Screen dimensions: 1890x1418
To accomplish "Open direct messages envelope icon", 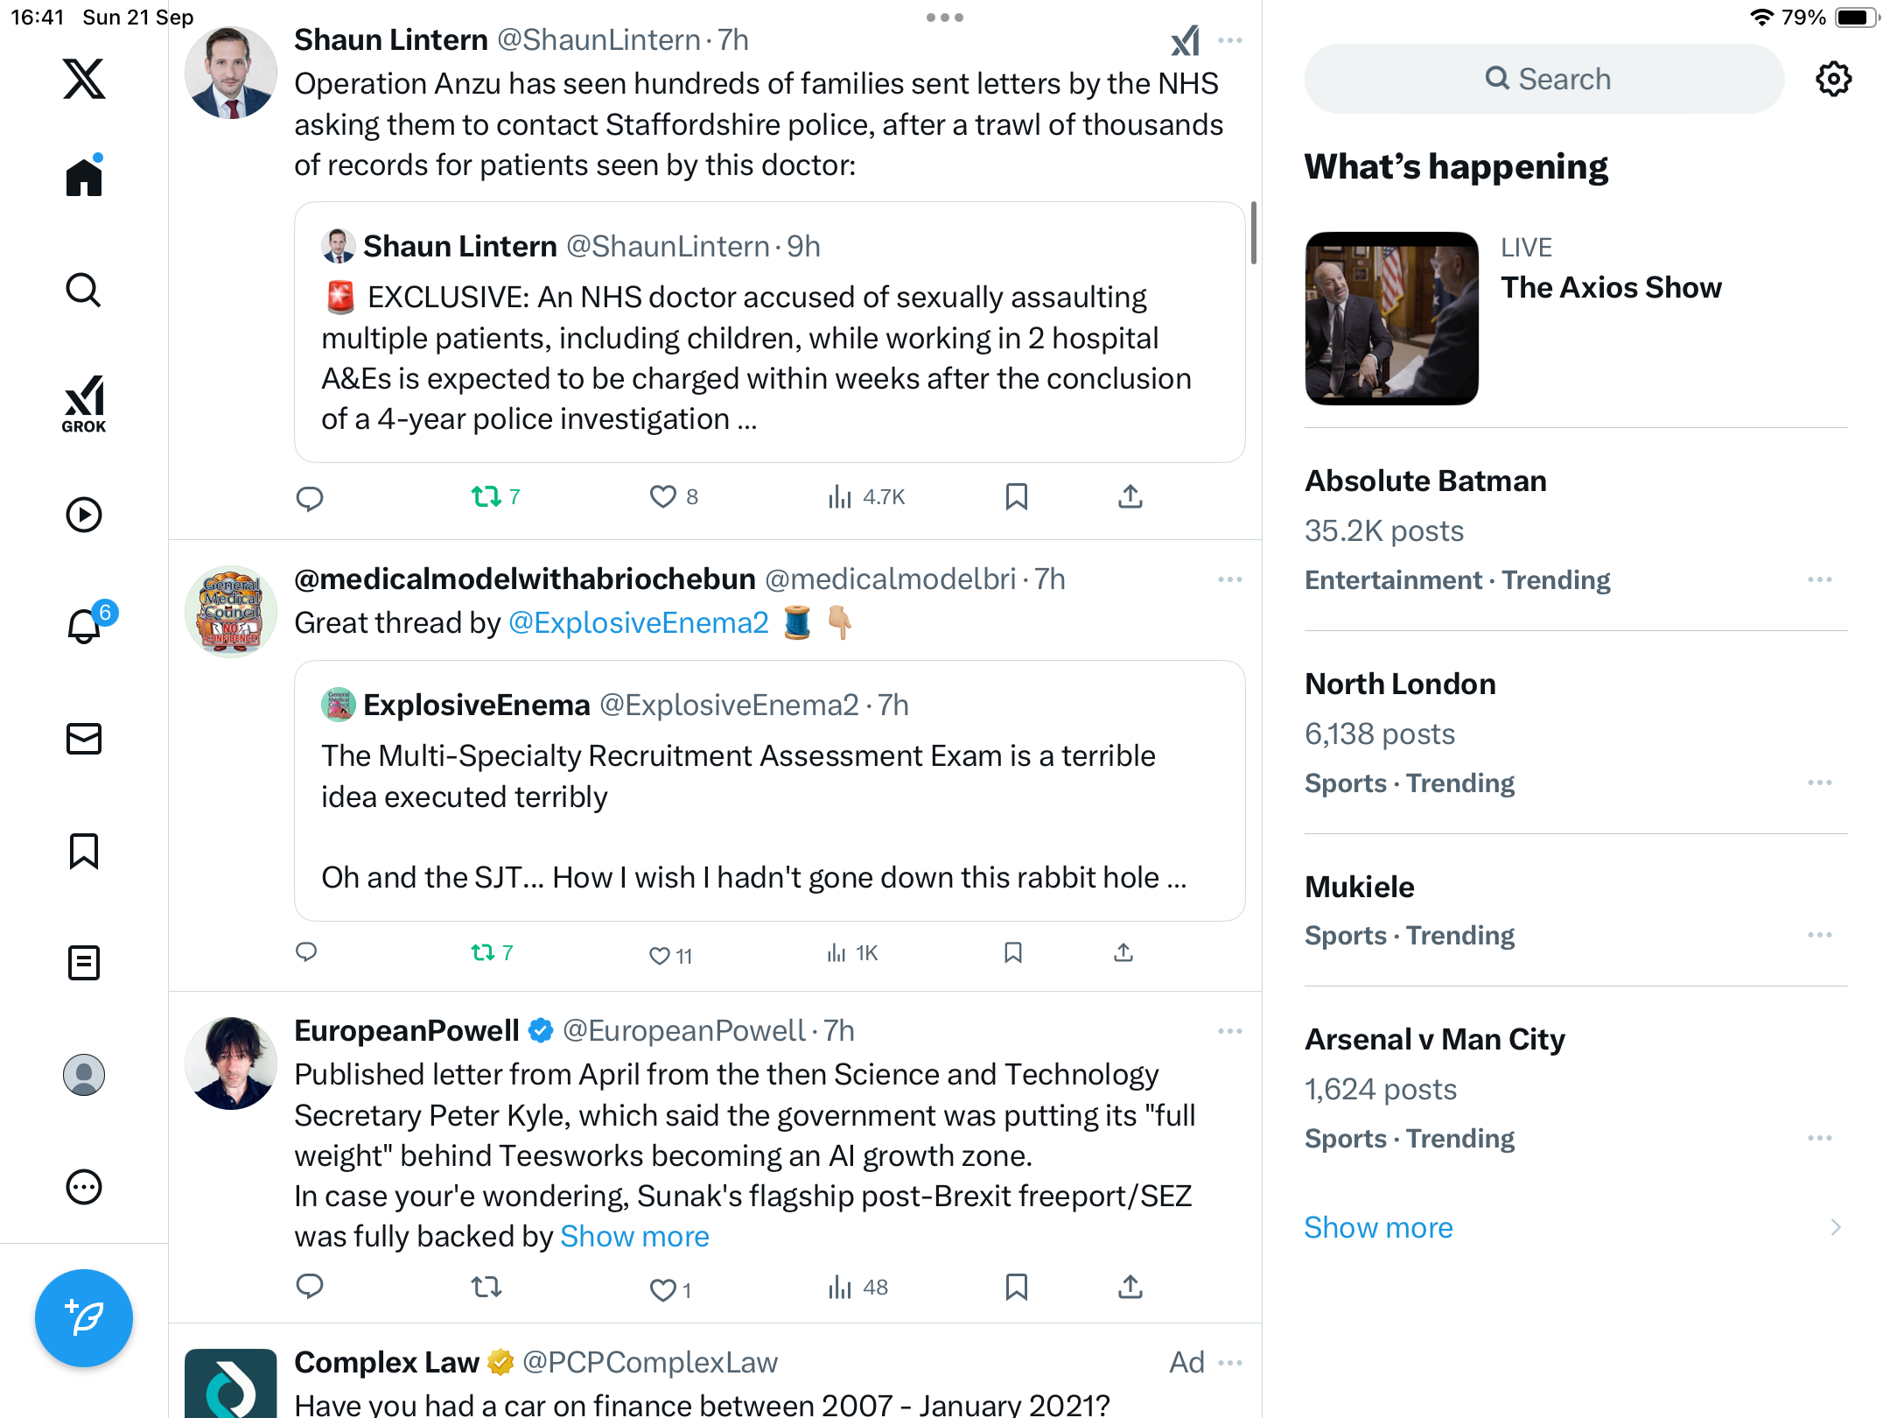I will pos(84,739).
